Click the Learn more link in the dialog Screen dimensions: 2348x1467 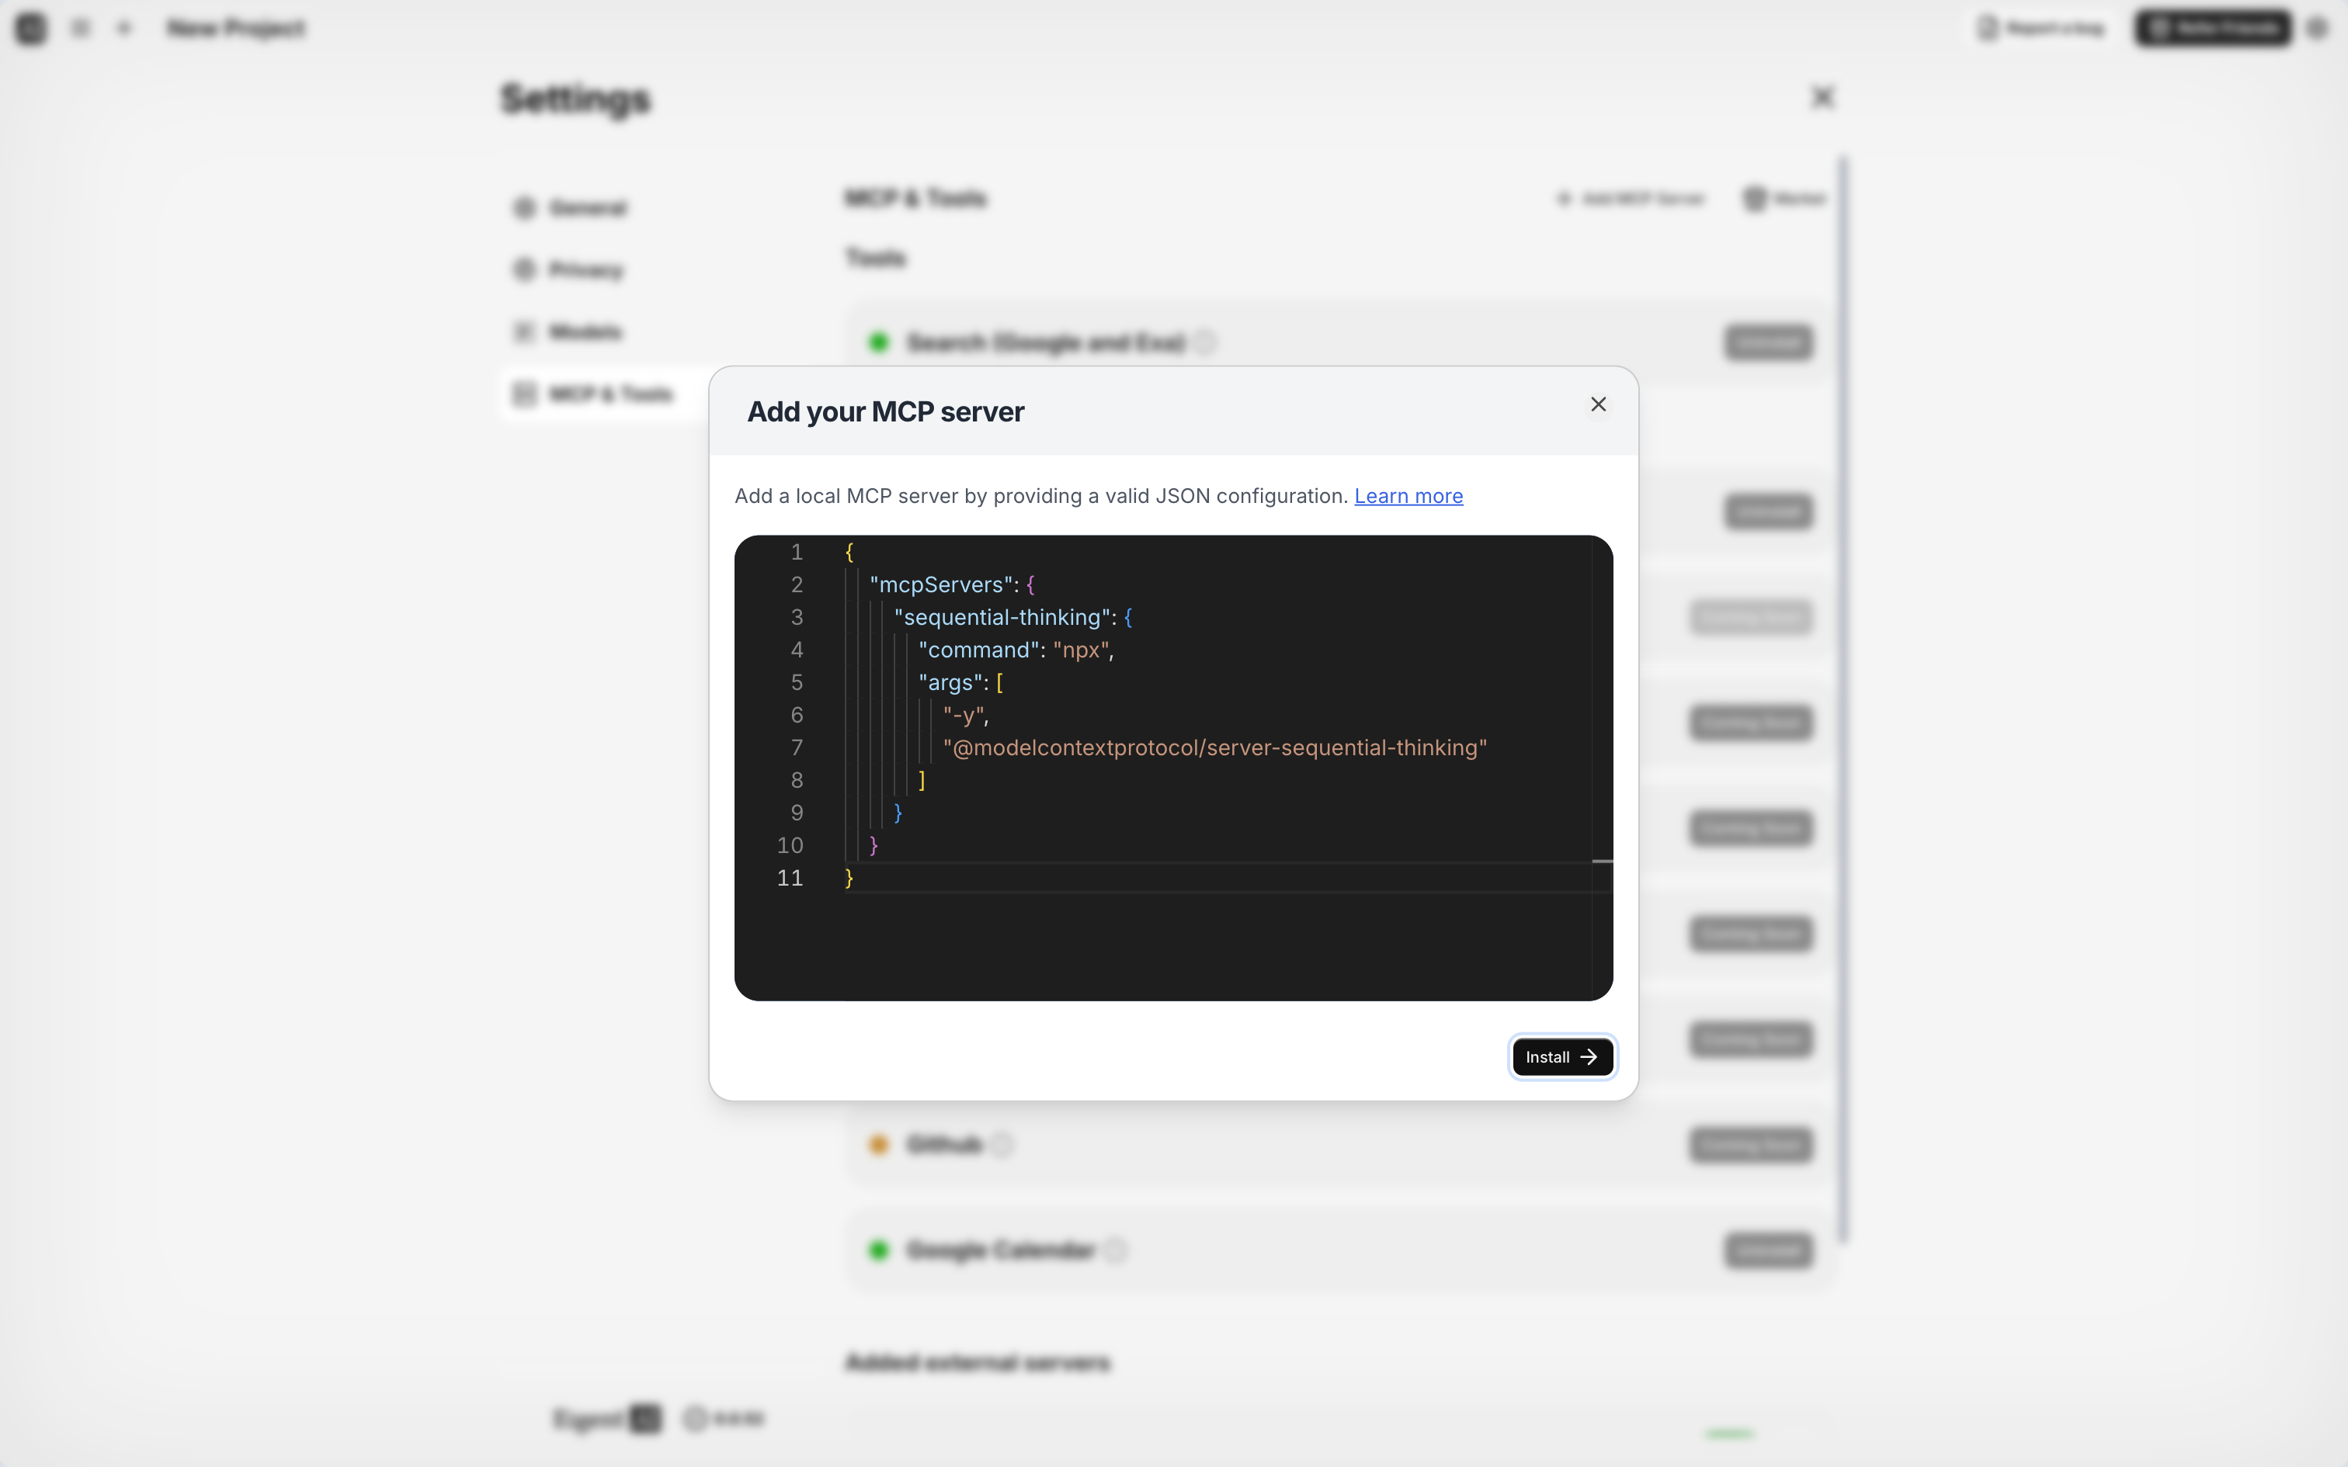[x=1408, y=496]
